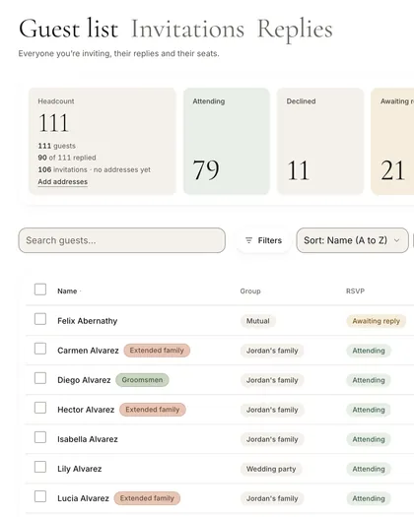Expand the Sort: Name (A to Z) dropdown
This screenshot has width=414, height=517.
pyautogui.click(x=352, y=240)
